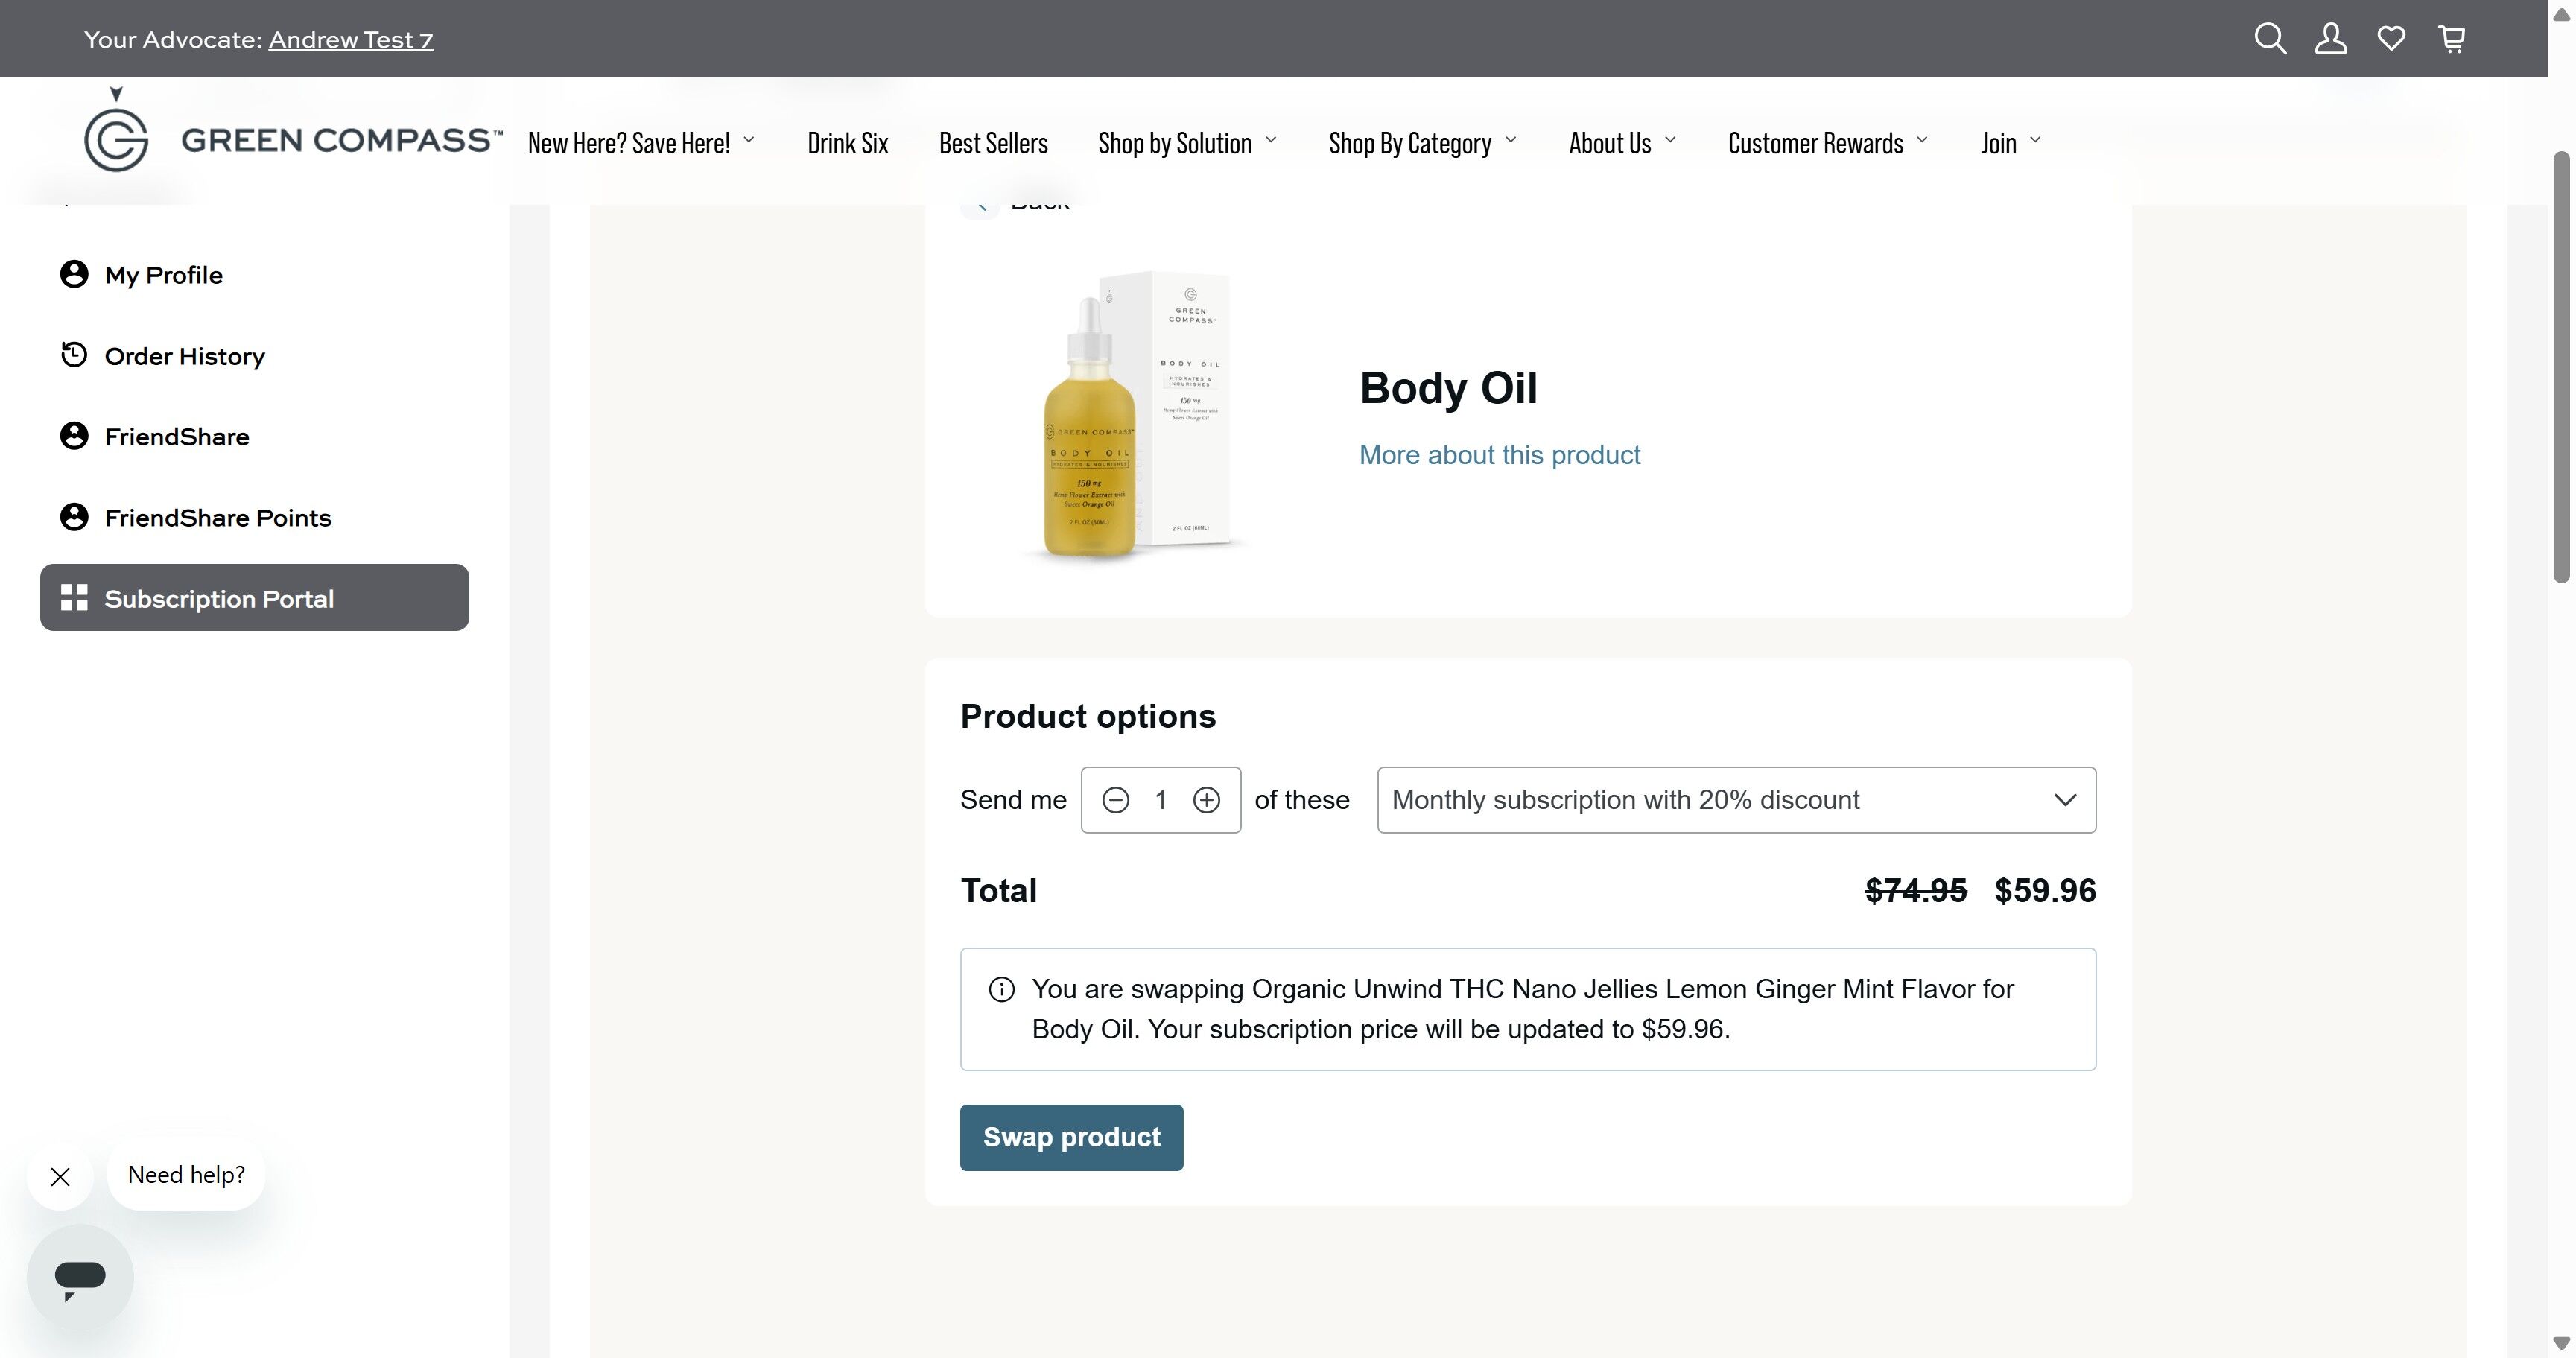Increase quantity with the plus icon

point(1207,800)
